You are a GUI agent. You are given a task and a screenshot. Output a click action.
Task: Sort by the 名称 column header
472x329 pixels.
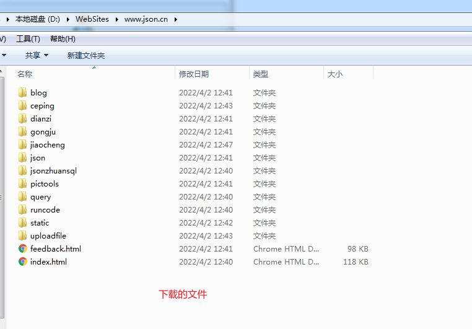click(25, 74)
